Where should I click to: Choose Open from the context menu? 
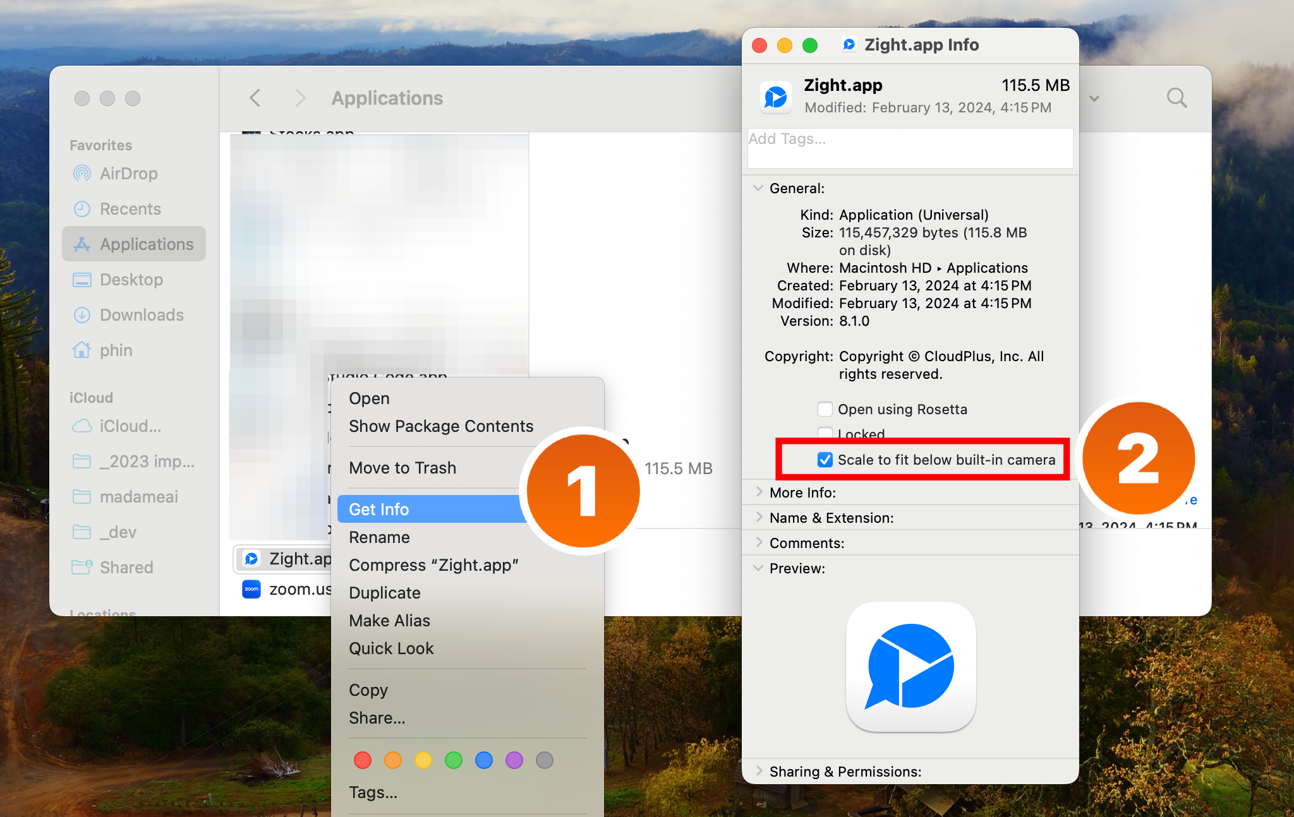tap(369, 398)
